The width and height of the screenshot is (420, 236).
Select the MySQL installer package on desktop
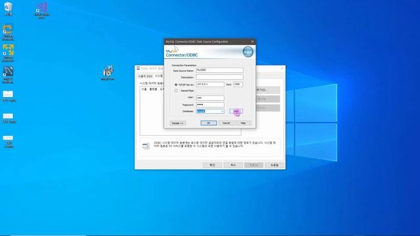[x=108, y=73]
